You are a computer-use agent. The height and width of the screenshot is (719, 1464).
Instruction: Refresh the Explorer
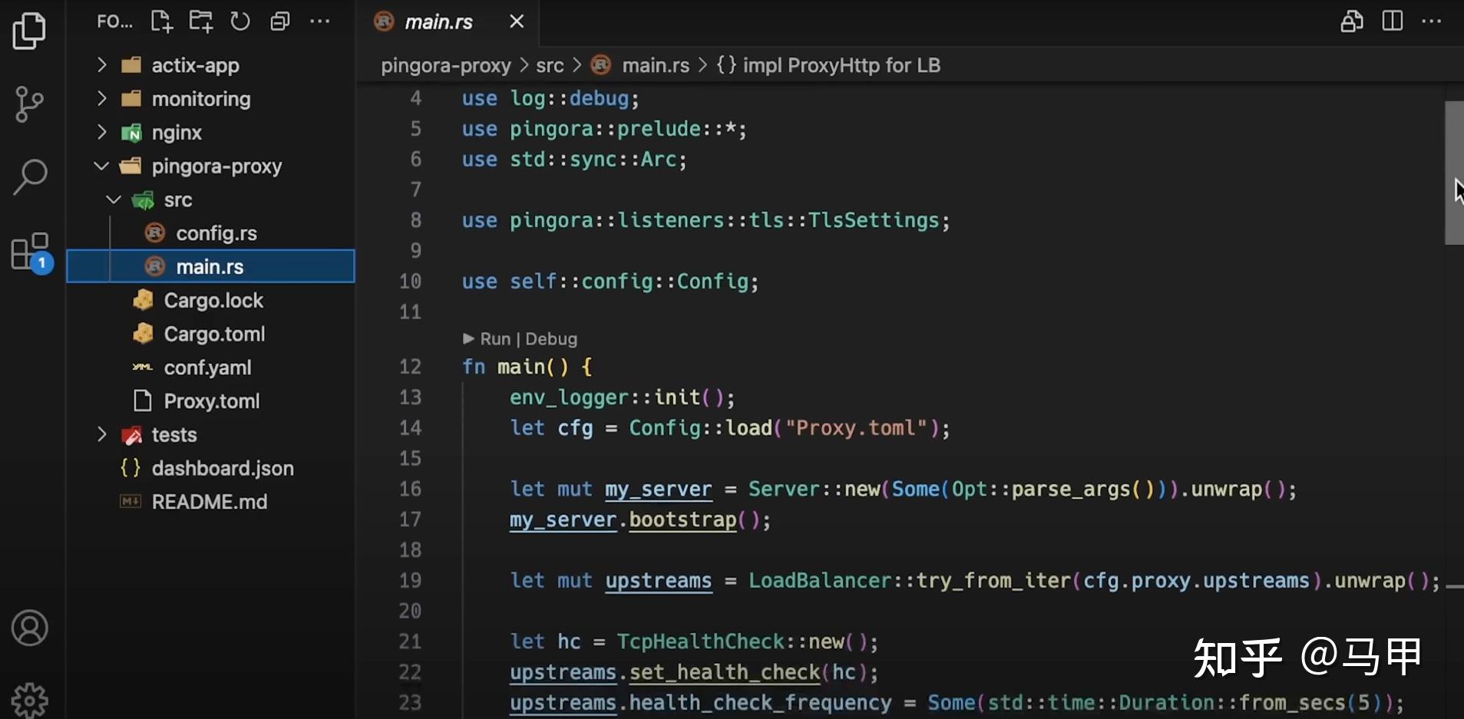[240, 21]
